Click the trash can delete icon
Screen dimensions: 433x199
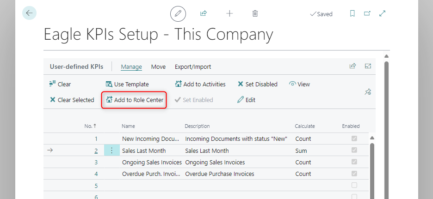pos(255,13)
